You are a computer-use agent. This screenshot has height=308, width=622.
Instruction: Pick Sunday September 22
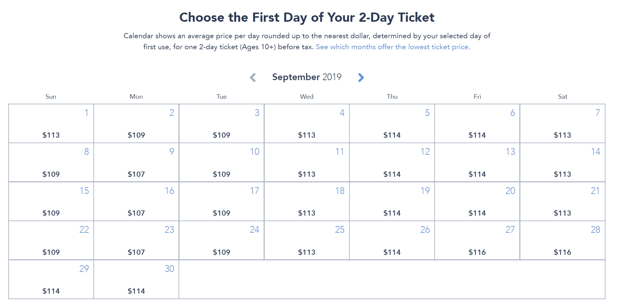(x=51, y=240)
